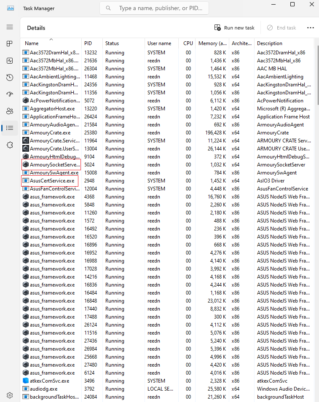Open the more options ellipsis menu
The width and height of the screenshot is (319, 402).
(310, 28)
